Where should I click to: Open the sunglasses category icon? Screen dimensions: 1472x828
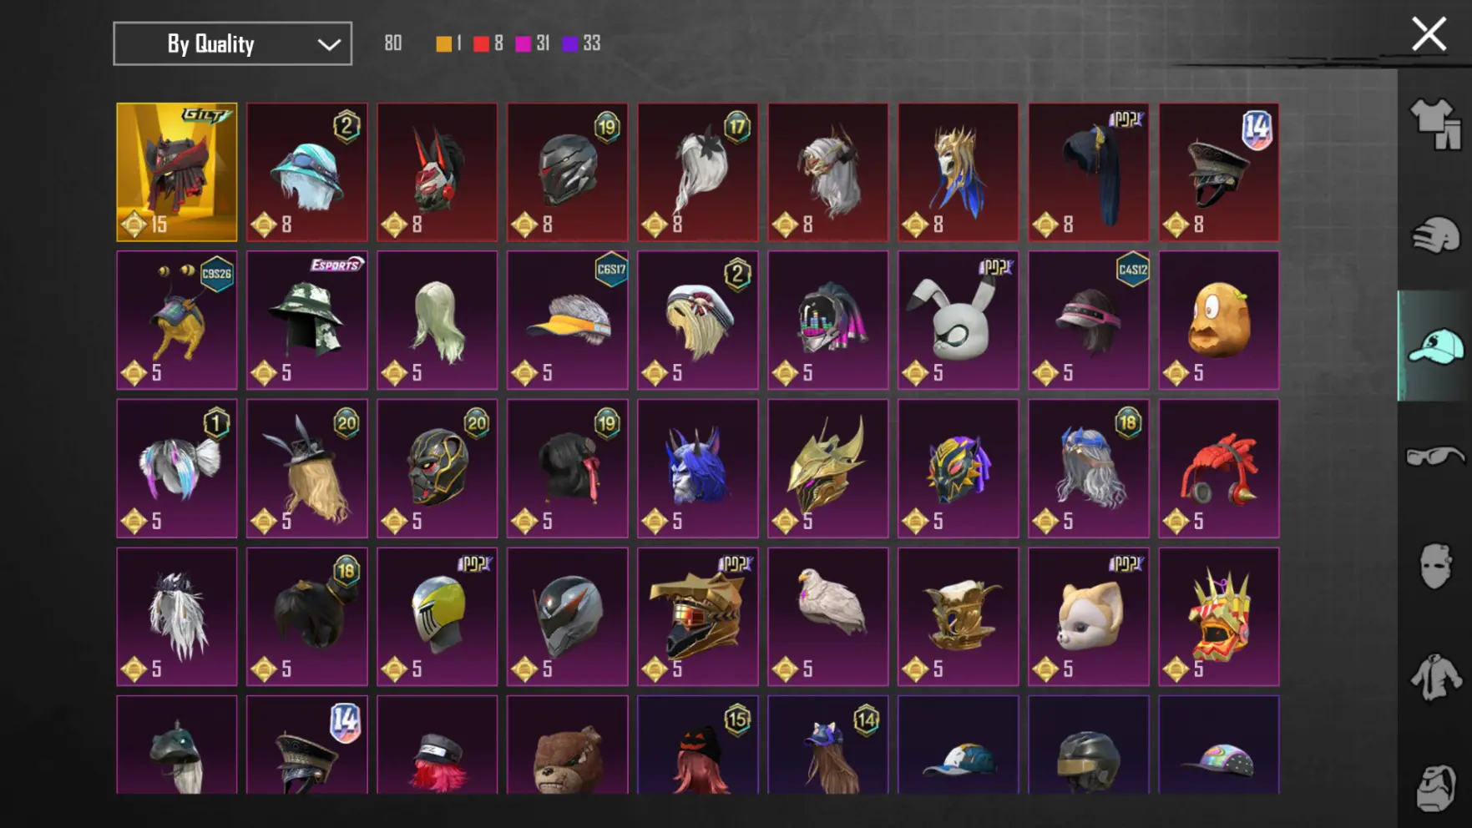click(1435, 456)
